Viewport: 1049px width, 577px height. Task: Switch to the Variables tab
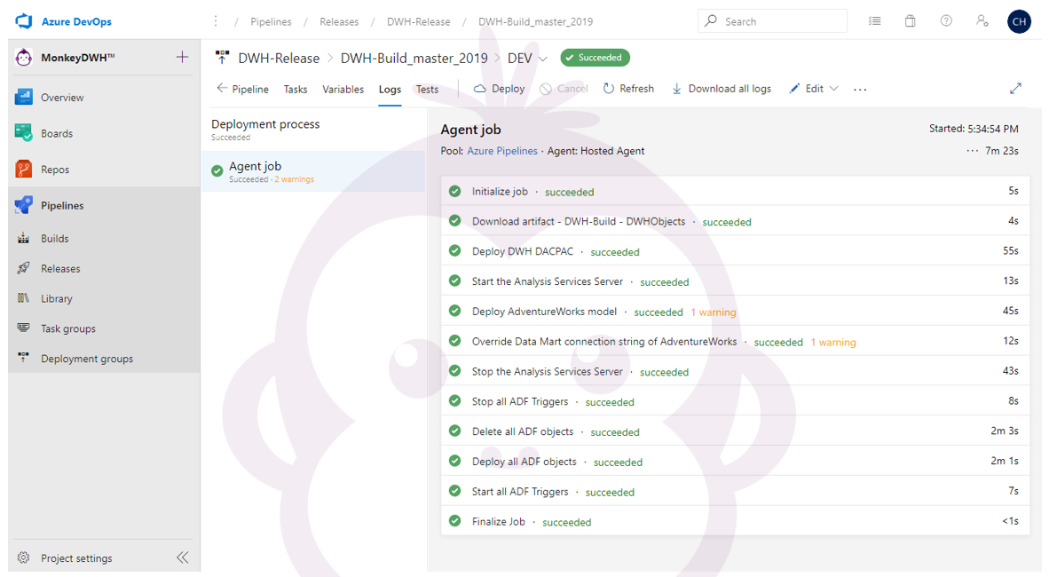(343, 89)
